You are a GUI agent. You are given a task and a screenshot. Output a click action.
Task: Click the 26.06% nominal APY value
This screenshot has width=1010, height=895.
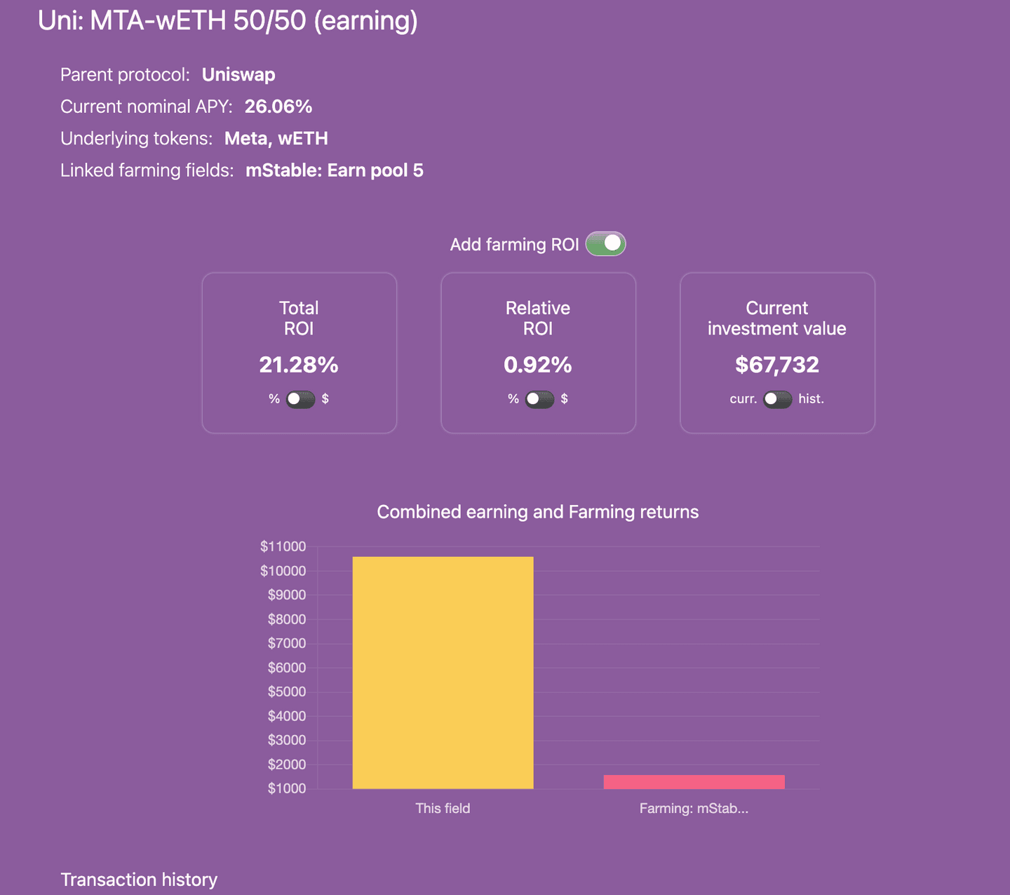coord(278,107)
